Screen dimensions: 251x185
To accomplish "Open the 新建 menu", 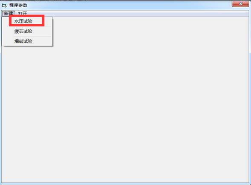I will (x=9, y=14).
